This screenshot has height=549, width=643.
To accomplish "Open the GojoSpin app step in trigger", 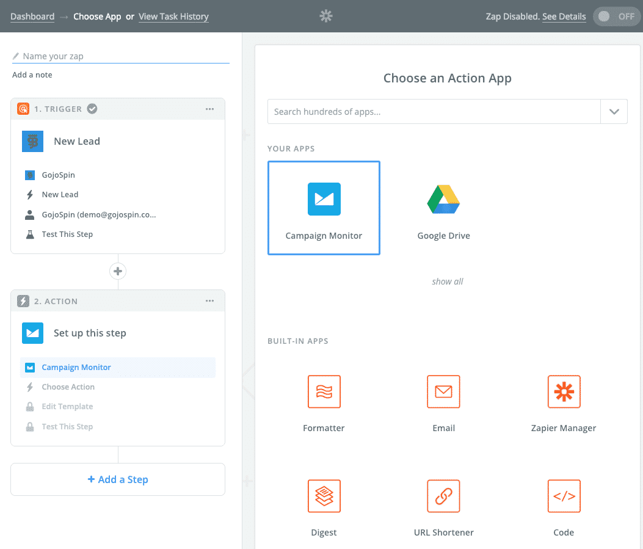I will click(118, 175).
